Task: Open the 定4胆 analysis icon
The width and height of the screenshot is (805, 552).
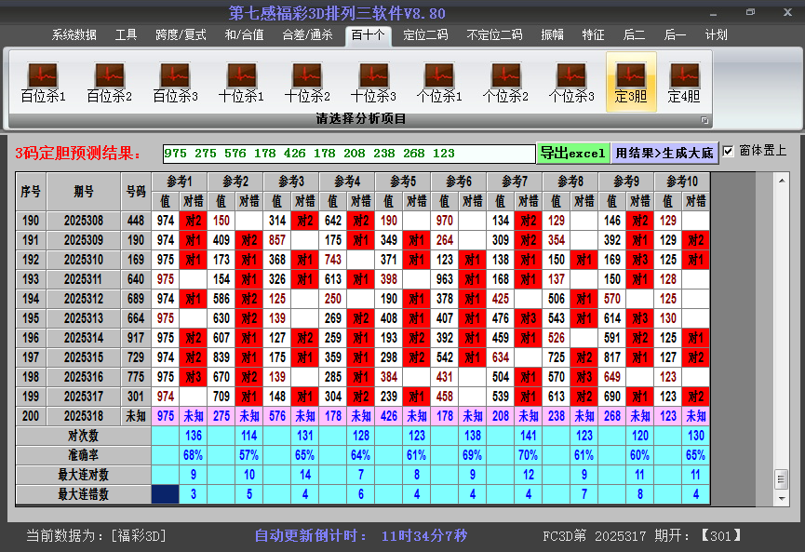Action: click(684, 82)
